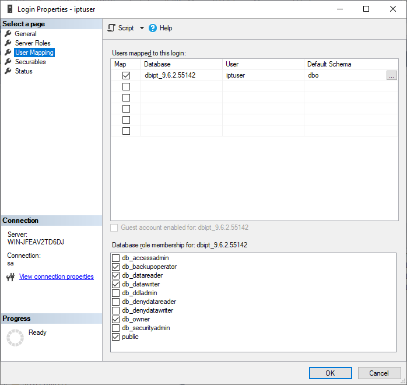Click the Default Schema column header
The width and height of the screenshot is (407, 385).
[x=351, y=64]
